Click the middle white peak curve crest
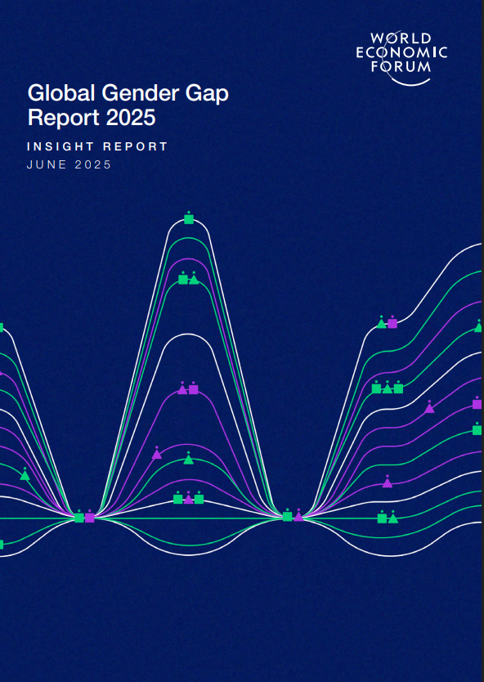Screen dimensions: 484x682 188,334
